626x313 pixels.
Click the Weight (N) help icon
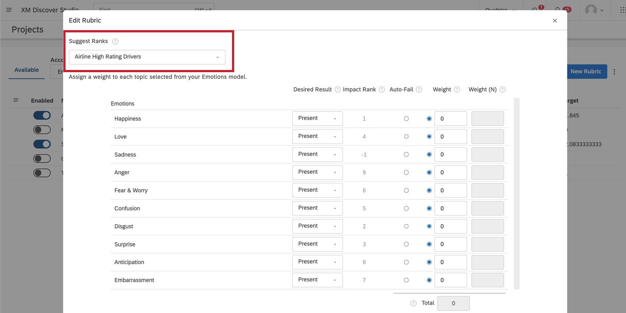pos(503,89)
